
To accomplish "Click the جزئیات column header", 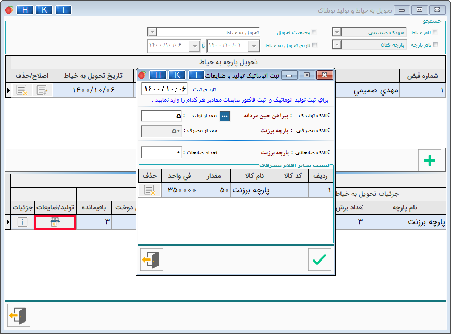I will tap(23, 208).
